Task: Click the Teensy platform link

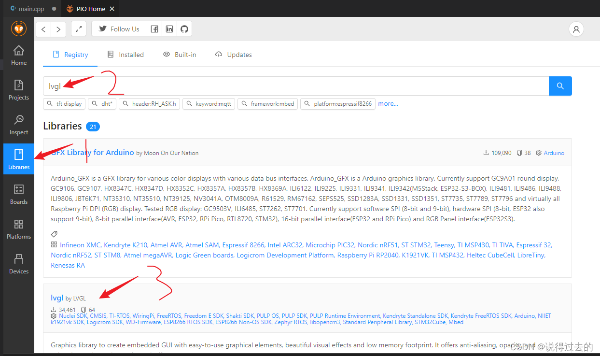Action: click(x=444, y=245)
